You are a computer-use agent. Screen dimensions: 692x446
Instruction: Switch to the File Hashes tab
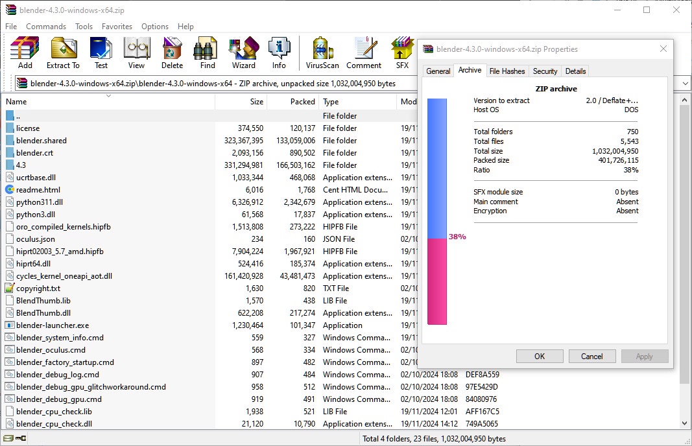pyautogui.click(x=507, y=71)
